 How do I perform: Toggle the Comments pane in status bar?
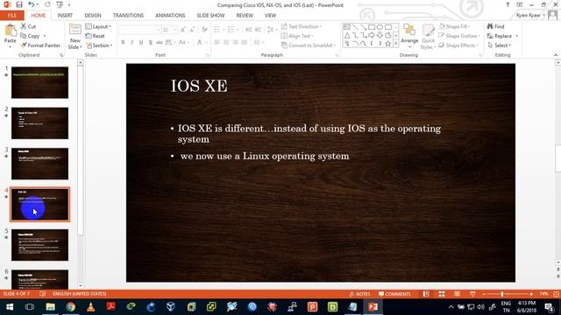tap(394, 294)
